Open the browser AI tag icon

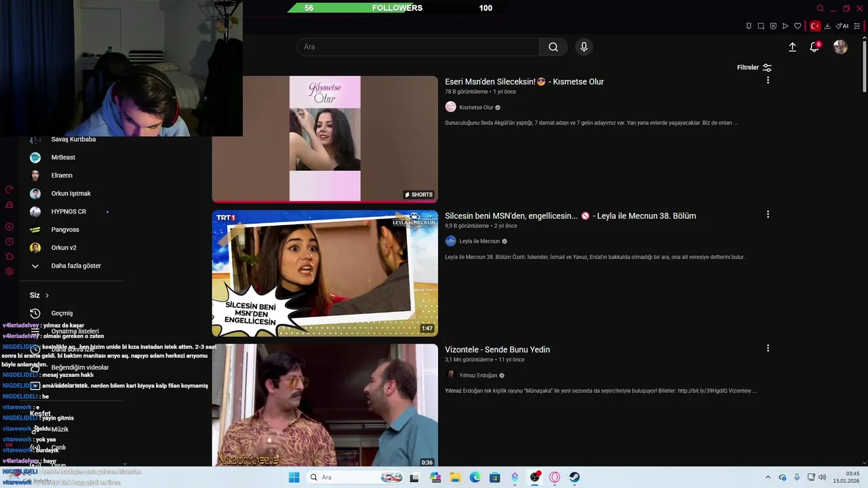(x=842, y=26)
